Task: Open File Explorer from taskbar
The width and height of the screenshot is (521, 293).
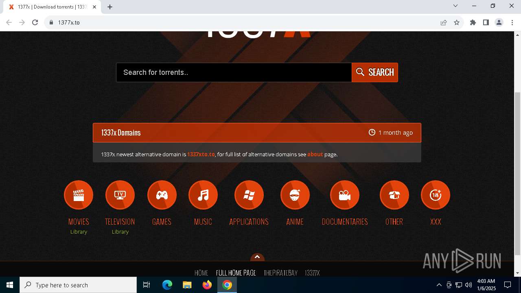Action: (187, 285)
